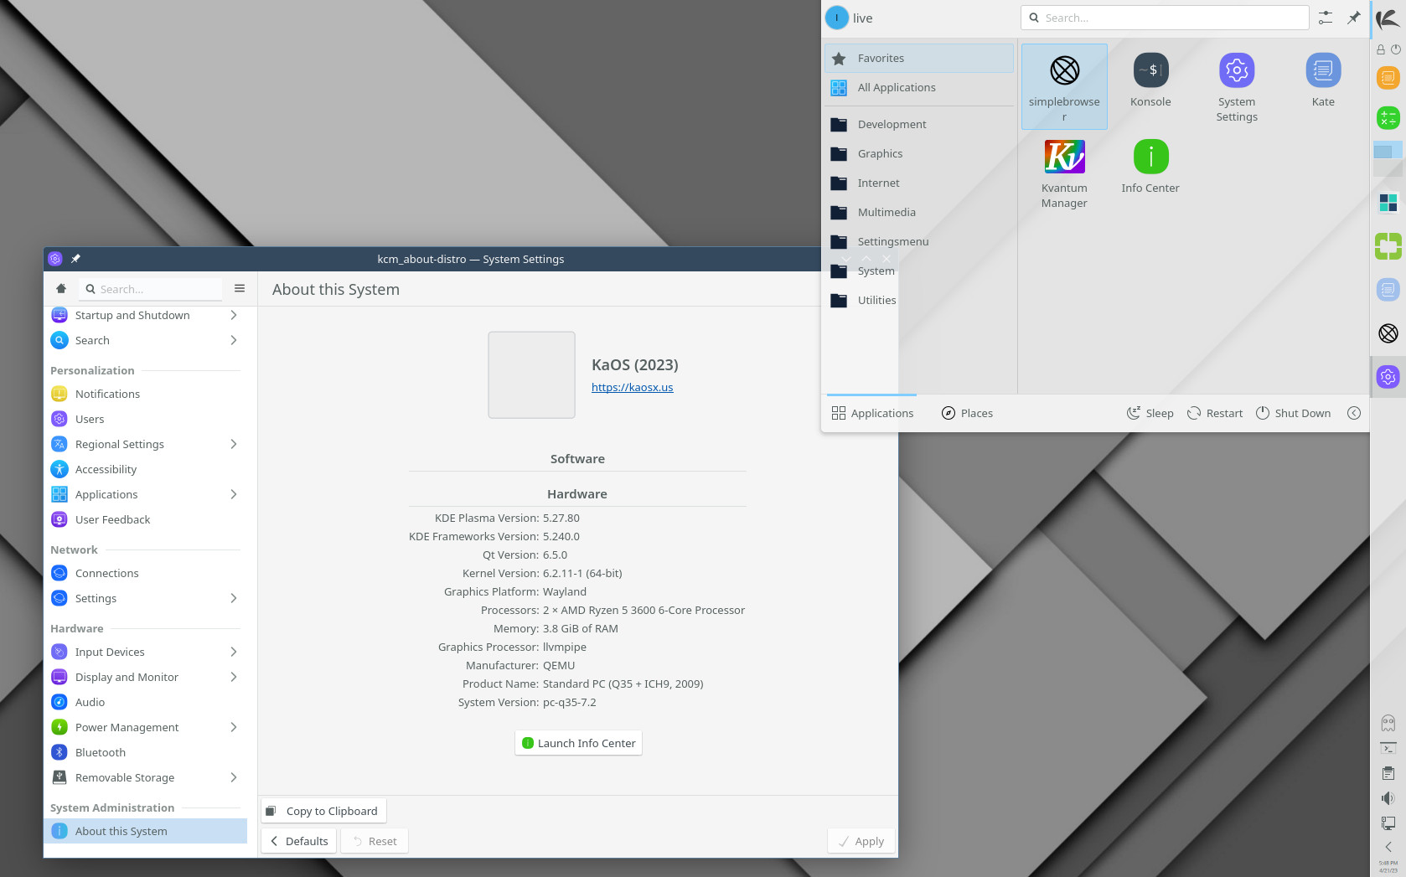Image resolution: width=1406 pixels, height=877 pixels.
Task: Click the KaOS launcher logo in panel
Action: tap(1388, 18)
